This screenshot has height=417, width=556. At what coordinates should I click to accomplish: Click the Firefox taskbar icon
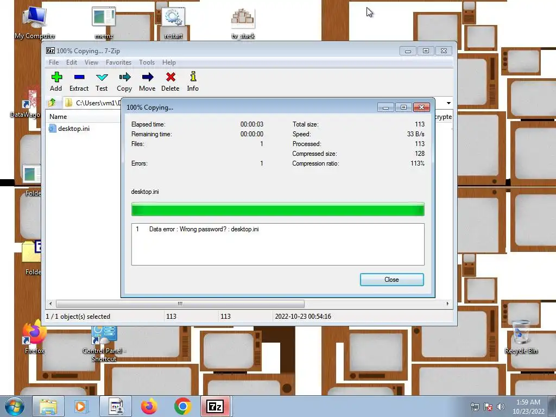[x=149, y=406]
